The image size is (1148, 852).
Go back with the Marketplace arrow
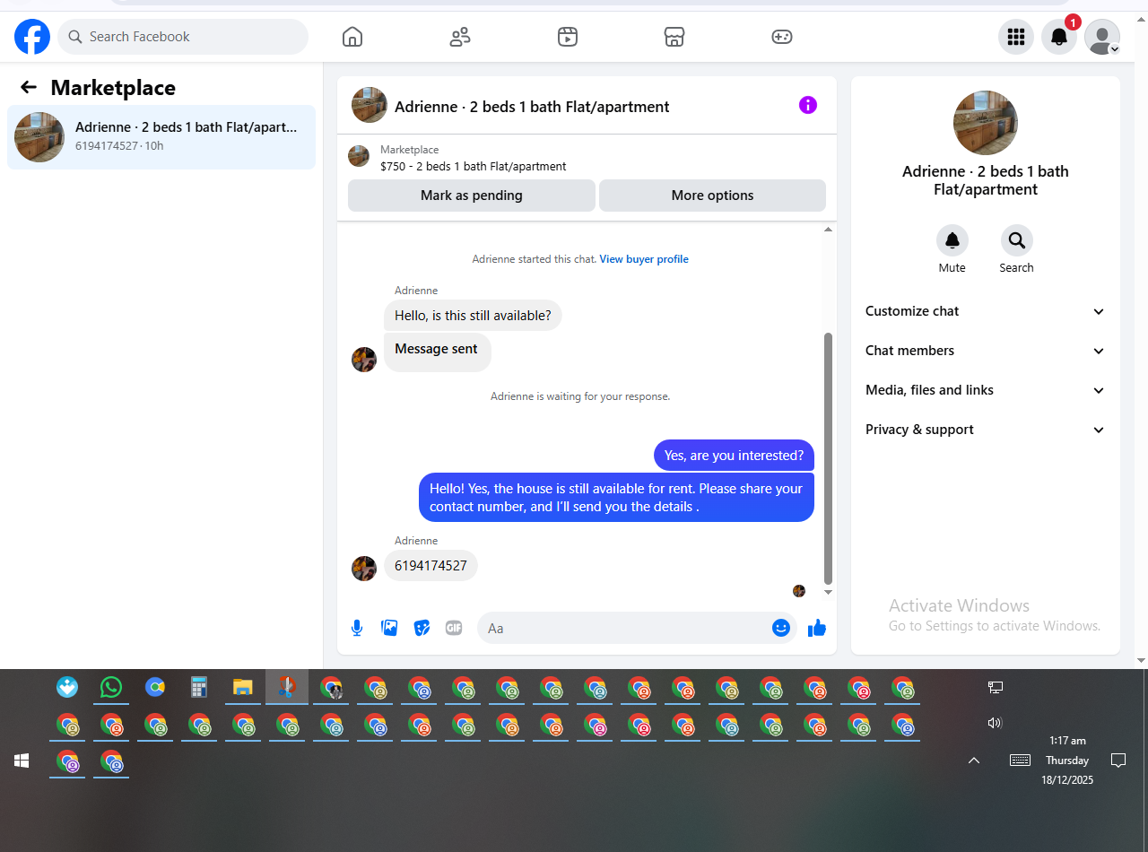(29, 87)
